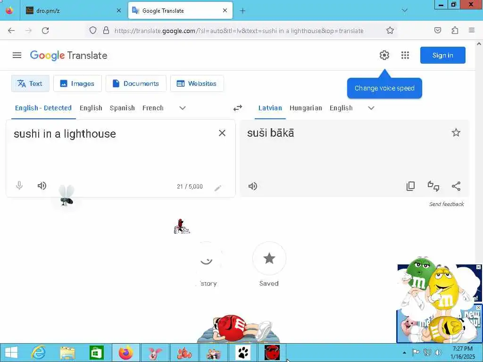Open a new browser tab
483x362 pixels.
(x=243, y=11)
